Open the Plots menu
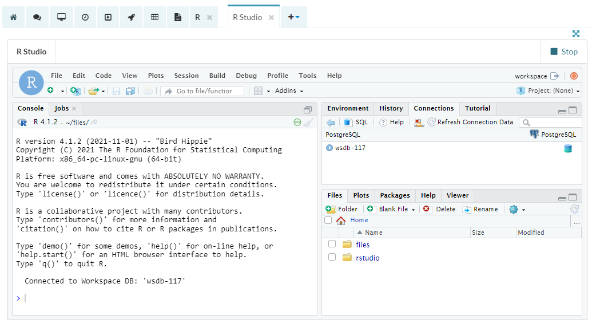 156,76
